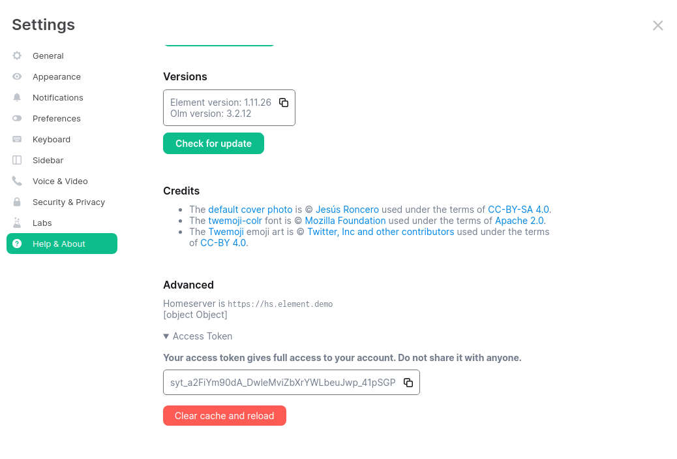Copy the Element version info
The width and height of the screenshot is (677, 459).
point(284,103)
